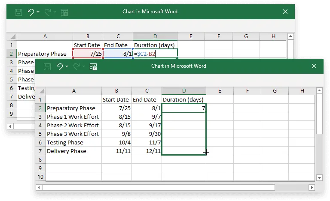Select row 10 header in front sheet

(x=40, y=177)
